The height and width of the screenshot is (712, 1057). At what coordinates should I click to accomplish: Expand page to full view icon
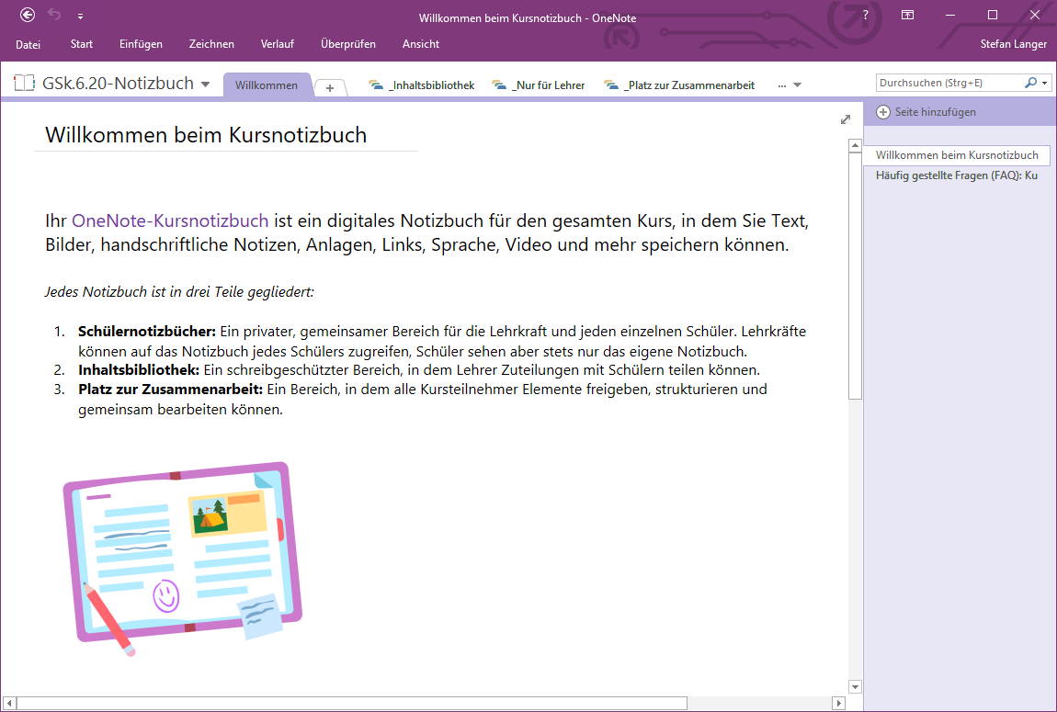[846, 119]
